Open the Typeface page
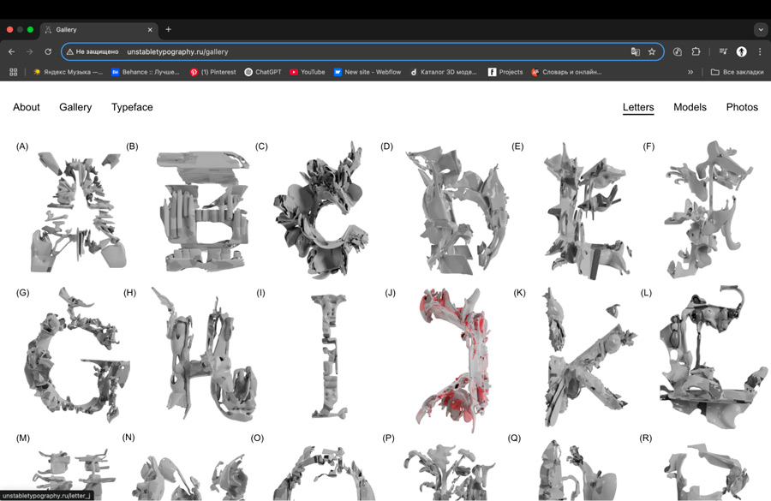771x501 pixels. tap(132, 107)
